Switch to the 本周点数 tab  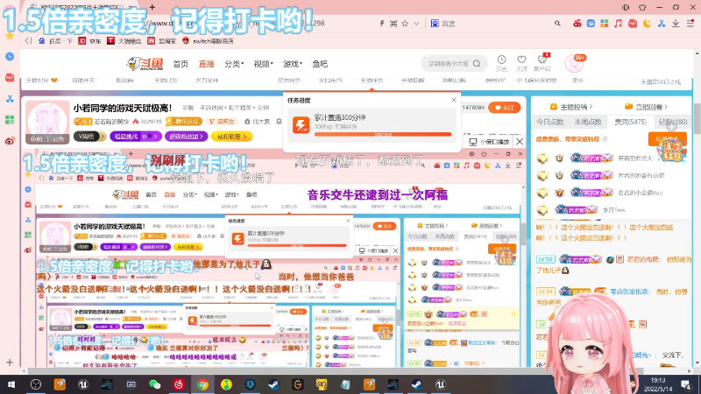[587, 122]
